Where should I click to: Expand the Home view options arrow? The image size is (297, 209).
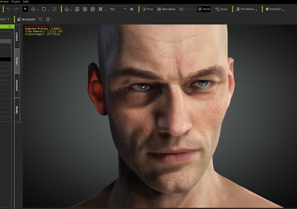pos(71,10)
